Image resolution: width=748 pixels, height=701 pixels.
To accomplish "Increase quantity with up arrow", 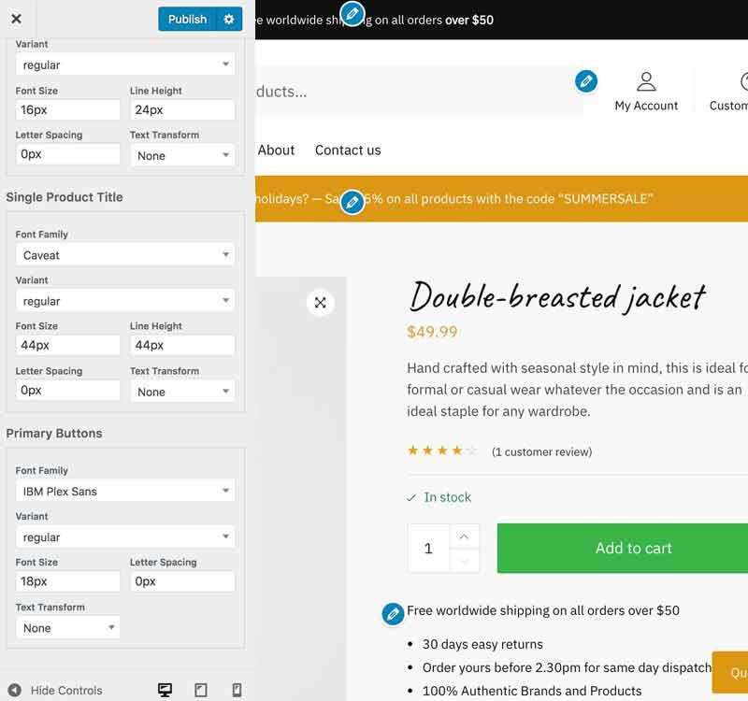I will [464, 536].
